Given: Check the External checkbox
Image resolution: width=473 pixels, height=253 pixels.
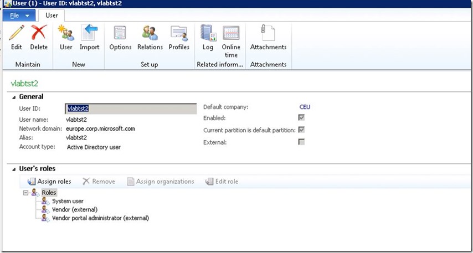Looking at the screenshot, I should point(301,142).
